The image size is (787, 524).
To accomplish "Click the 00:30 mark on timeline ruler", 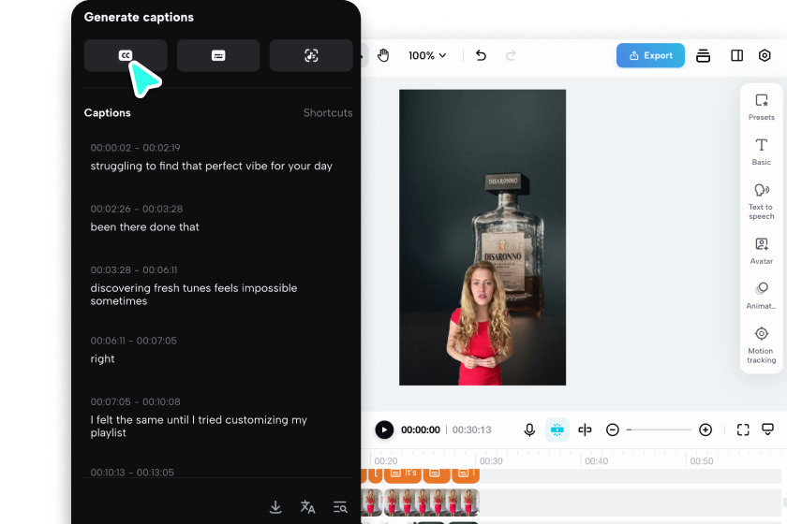I will coord(491,460).
